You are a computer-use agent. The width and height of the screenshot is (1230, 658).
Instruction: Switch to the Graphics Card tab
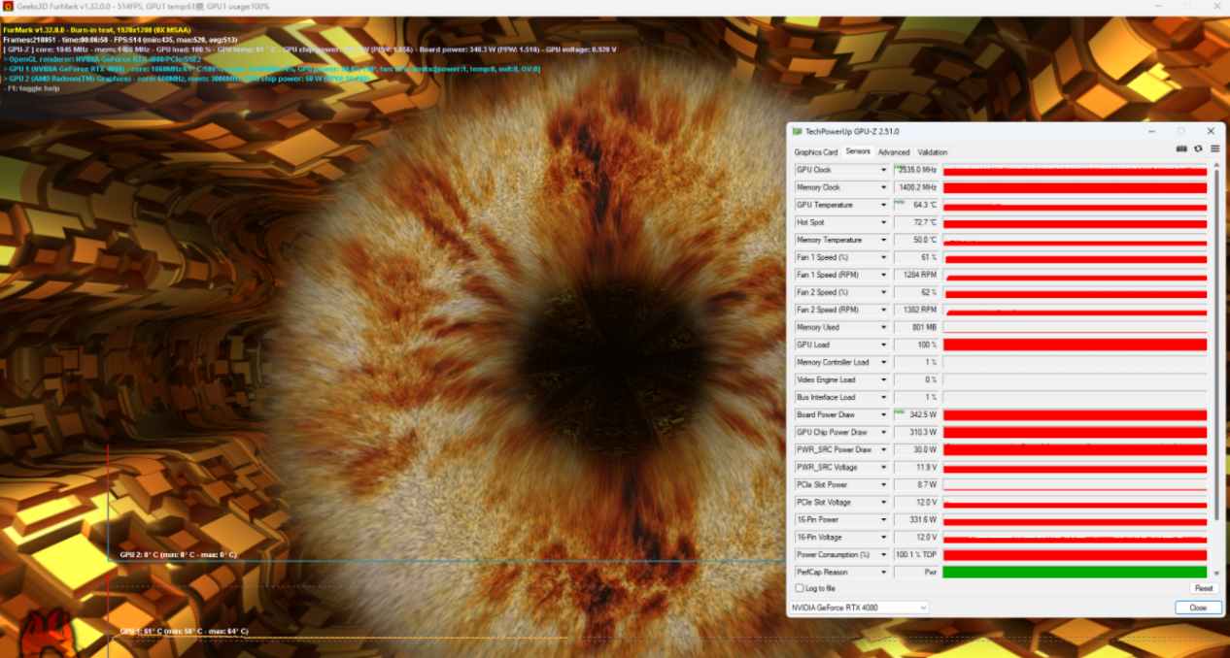[x=815, y=152]
